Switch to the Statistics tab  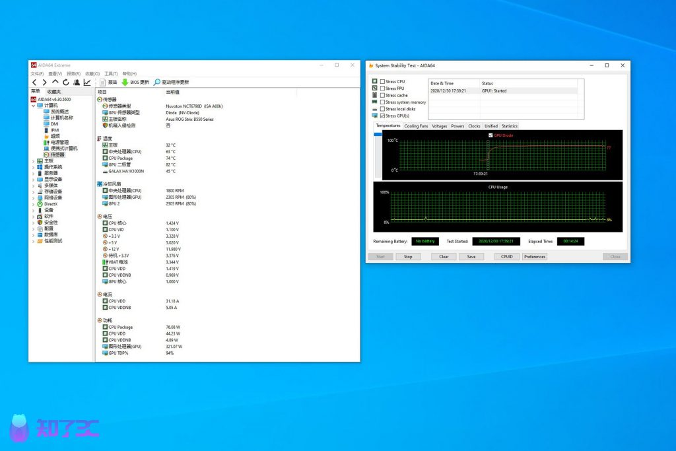pos(509,126)
